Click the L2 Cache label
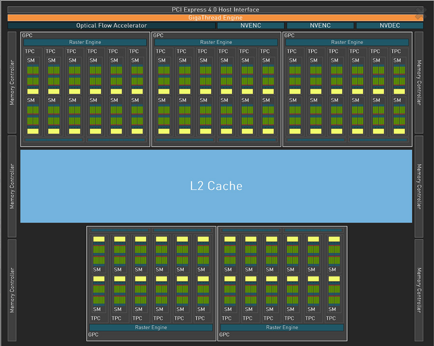The width and height of the screenshot is (434, 346). [x=216, y=186]
